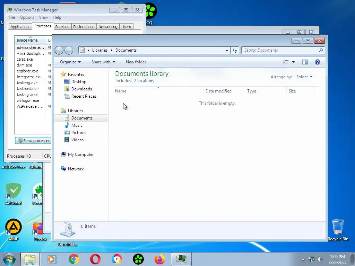The width and height of the screenshot is (355, 266).
Task: Click the Task Manager taskbar button
Action: (x=181, y=259)
